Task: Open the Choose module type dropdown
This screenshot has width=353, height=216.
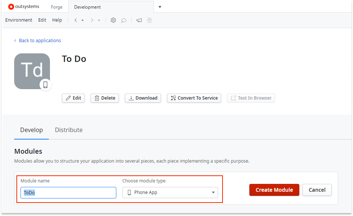Action: 170,192
